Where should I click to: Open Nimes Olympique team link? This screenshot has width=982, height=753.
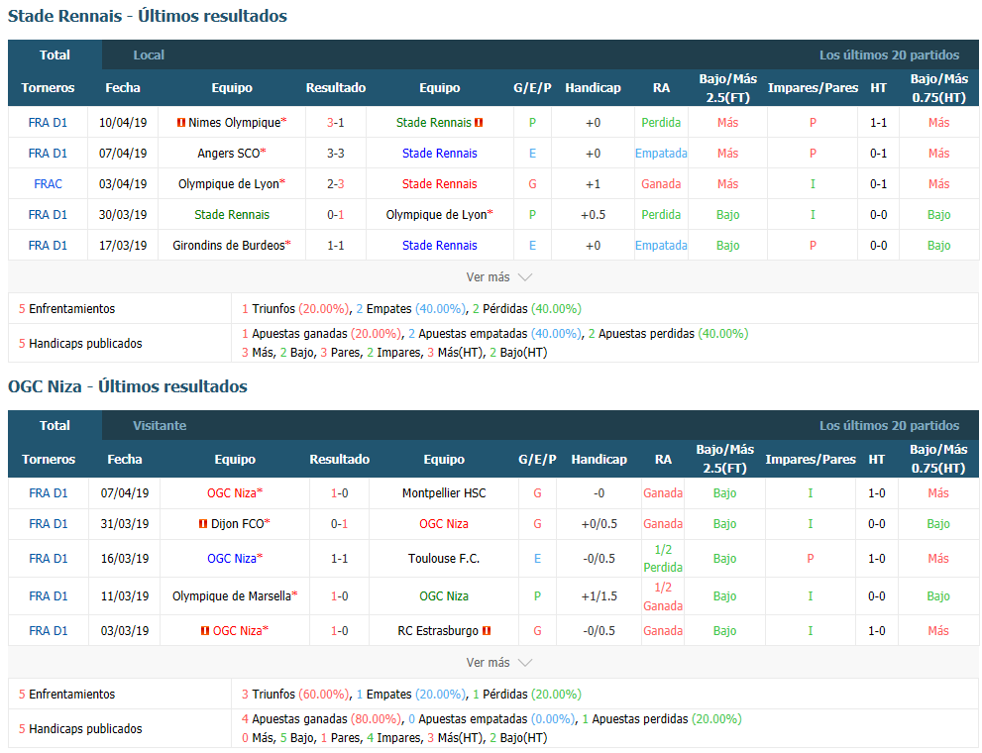pyautogui.click(x=234, y=123)
